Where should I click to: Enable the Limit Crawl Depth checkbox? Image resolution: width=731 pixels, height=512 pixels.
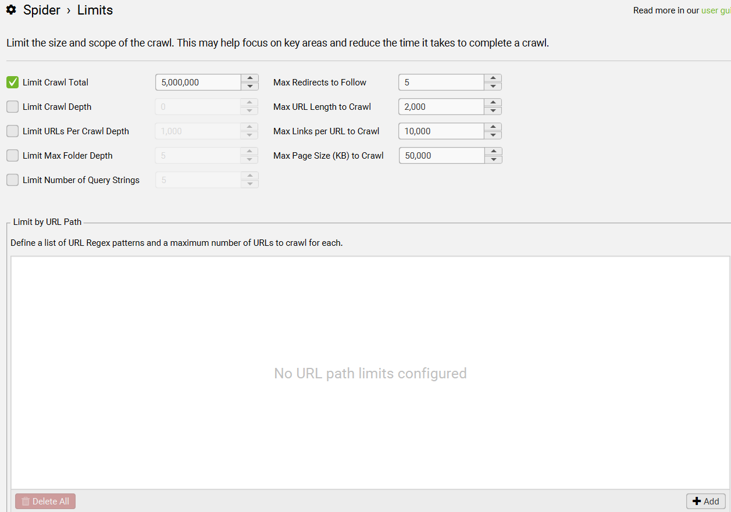(13, 107)
